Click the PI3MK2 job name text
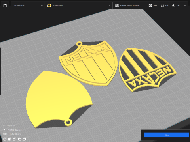Viewport: 190px width, 142px height. tap(15, 130)
